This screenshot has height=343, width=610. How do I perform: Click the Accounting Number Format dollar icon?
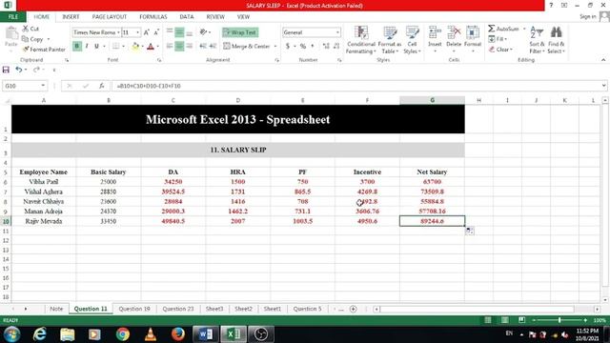click(288, 47)
